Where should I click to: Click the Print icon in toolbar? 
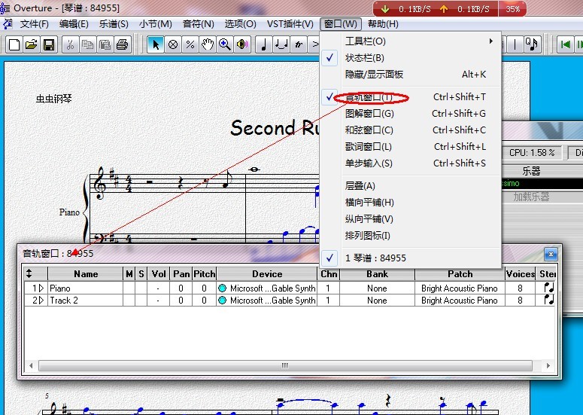123,44
